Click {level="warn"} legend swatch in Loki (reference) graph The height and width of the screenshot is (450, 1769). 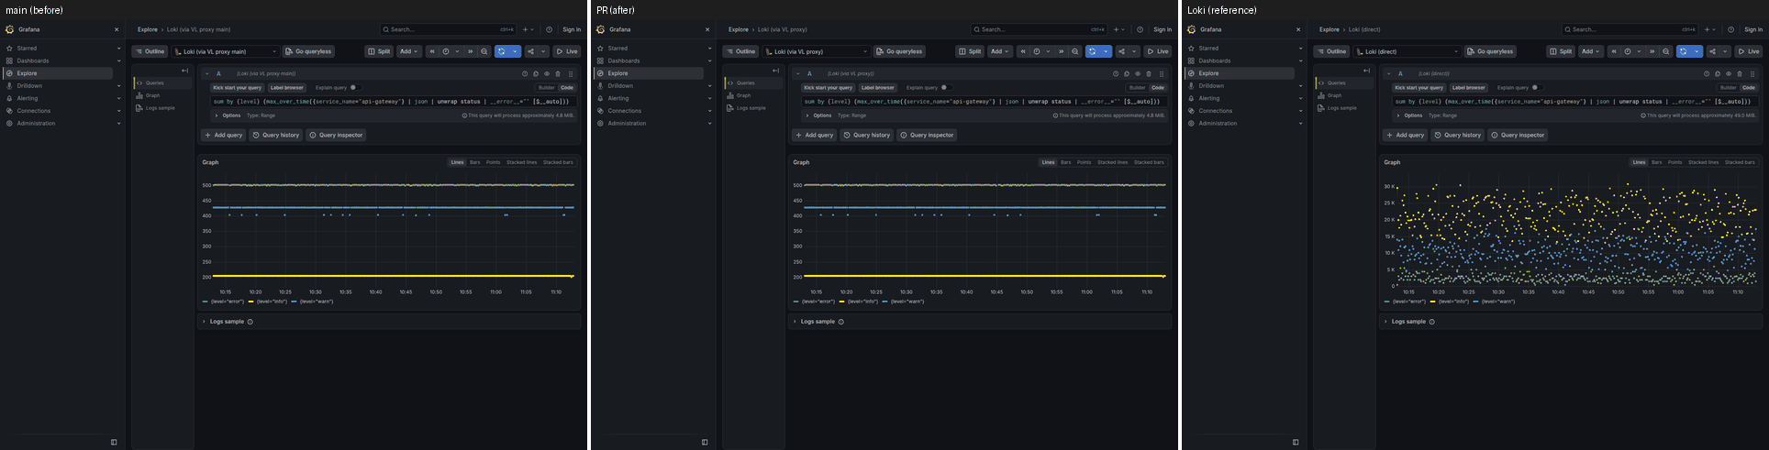(x=1475, y=302)
